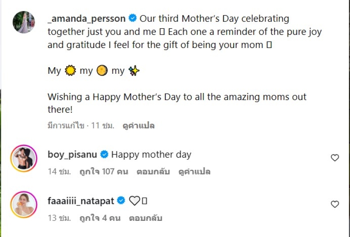Screen dimensions: 350x237
Task: Go to _amanda_persson username link
Action: click(87, 19)
